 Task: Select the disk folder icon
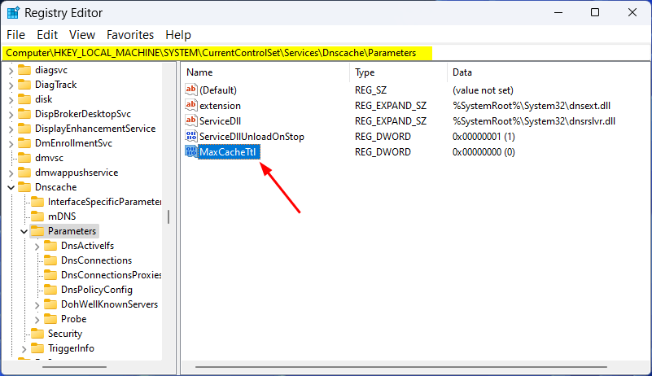[24, 99]
